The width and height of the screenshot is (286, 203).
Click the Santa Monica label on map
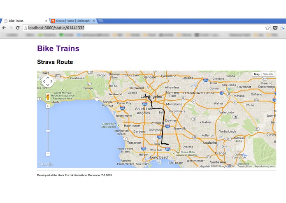107,104
